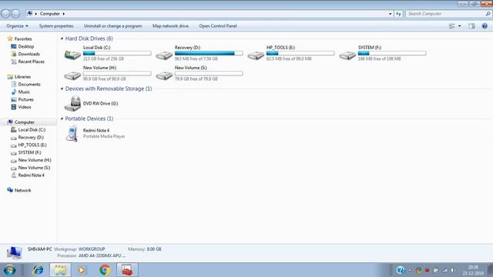
Task: Collapse the Portable Devices group
Action: (x=62, y=118)
